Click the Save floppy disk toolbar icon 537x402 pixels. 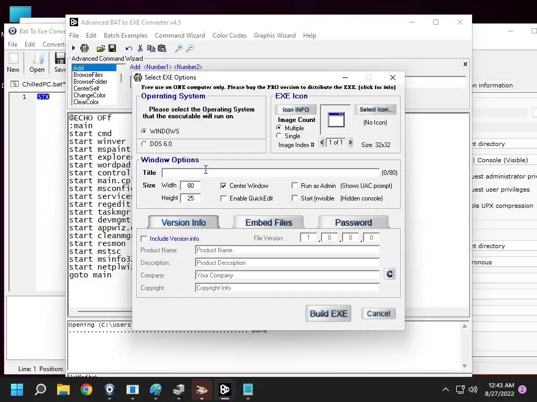[112, 48]
